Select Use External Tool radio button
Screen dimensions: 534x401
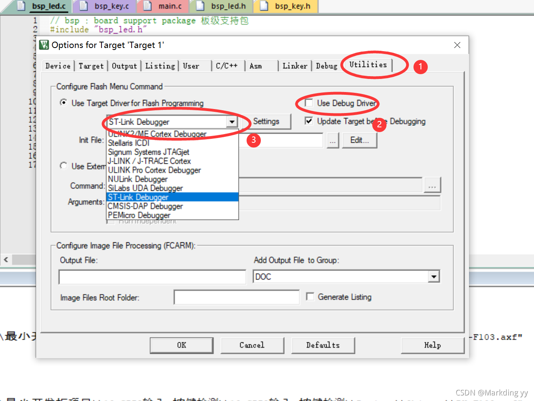(63, 166)
